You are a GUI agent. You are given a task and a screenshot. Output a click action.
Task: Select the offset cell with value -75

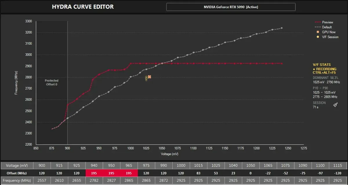[303, 173]
